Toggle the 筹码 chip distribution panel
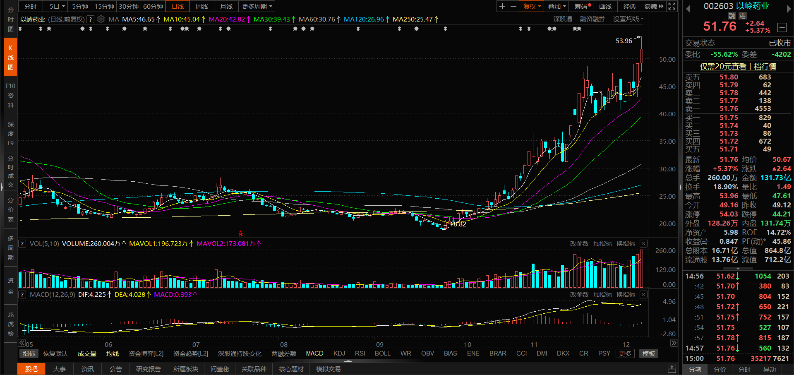Viewport: 794px width, 375px height. tap(582, 6)
